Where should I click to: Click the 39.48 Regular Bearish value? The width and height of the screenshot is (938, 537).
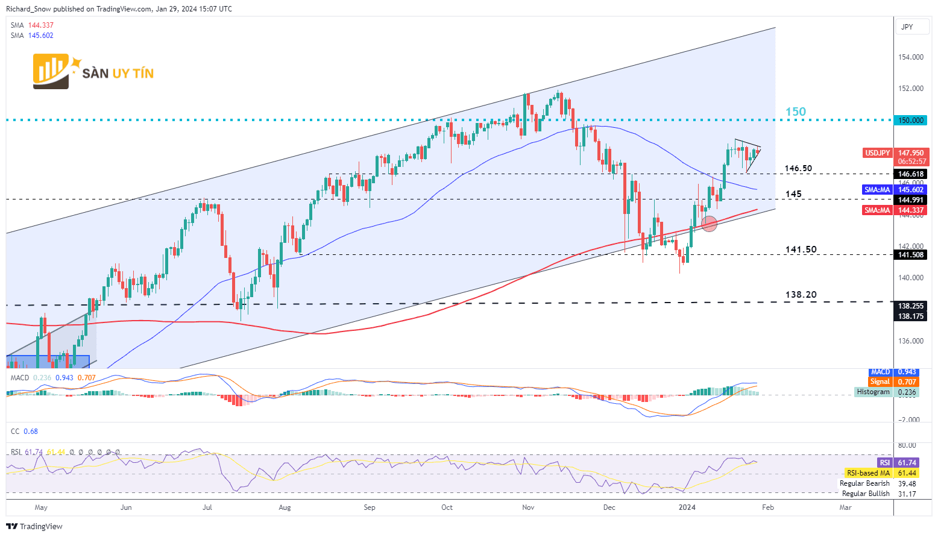tap(907, 484)
